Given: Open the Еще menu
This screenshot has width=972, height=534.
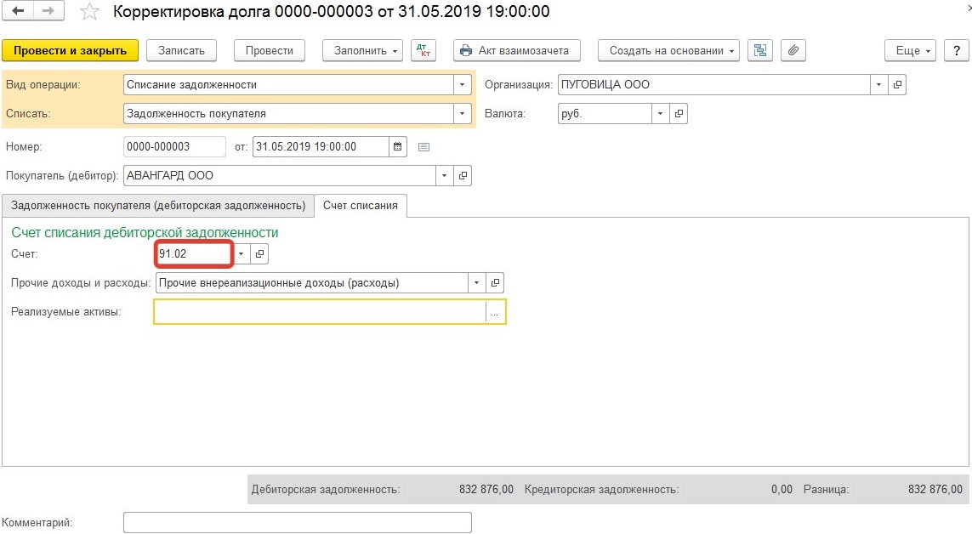Looking at the screenshot, I should click(x=913, y=50).
